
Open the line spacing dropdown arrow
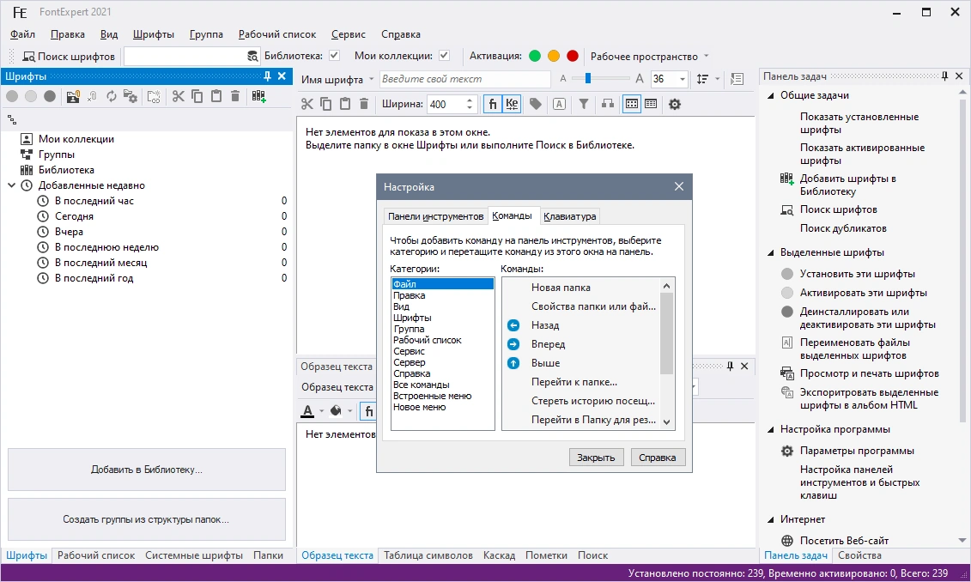718,79
